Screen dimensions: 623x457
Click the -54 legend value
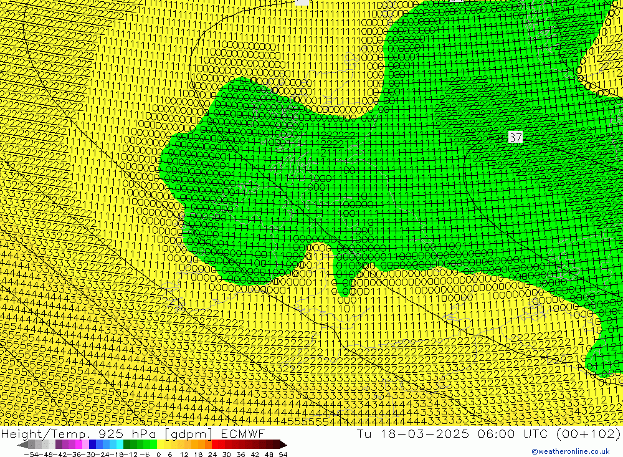tap(31, 455)
